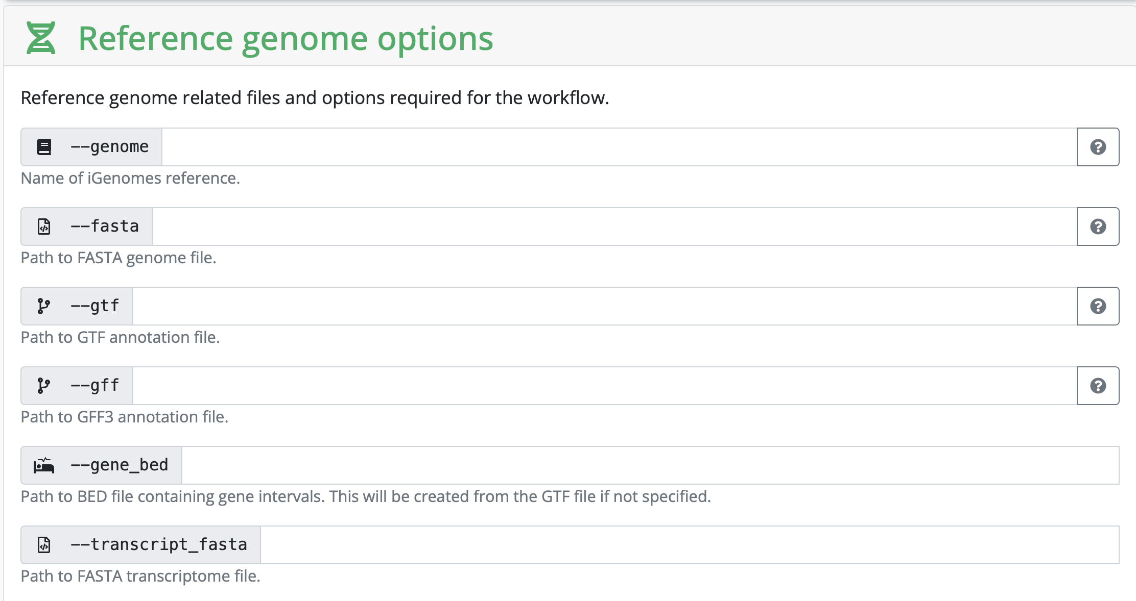Screen dimensions: 1136x601
Task: Click into the --fasta path field
Action: click(614, 227)
